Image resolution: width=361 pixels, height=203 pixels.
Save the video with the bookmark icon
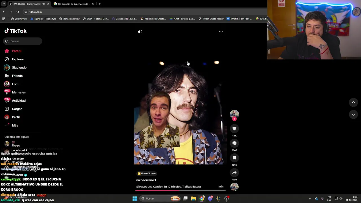tap(234, 158)
